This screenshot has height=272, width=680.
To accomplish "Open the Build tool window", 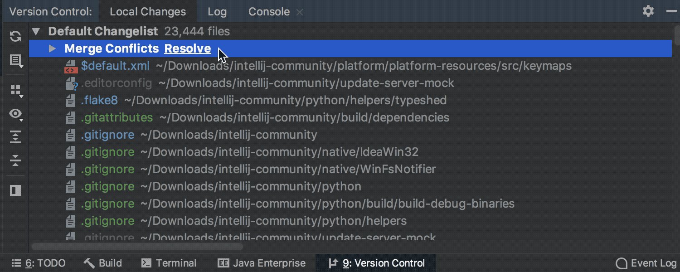I will pyautogui.click(x=103, y=263).
